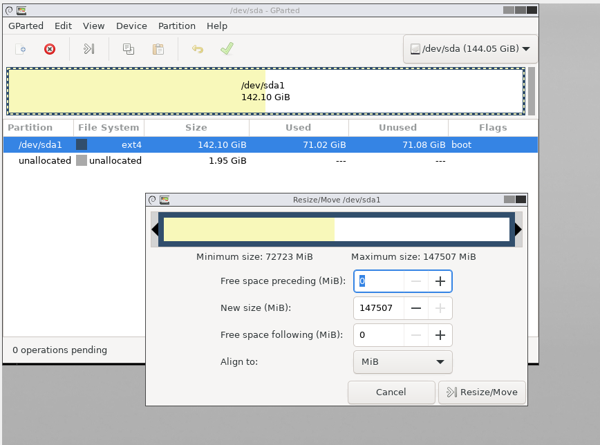Screen dimensions: 600x445
Task: Open the Align to dropdown
Action: coord(402,361)
